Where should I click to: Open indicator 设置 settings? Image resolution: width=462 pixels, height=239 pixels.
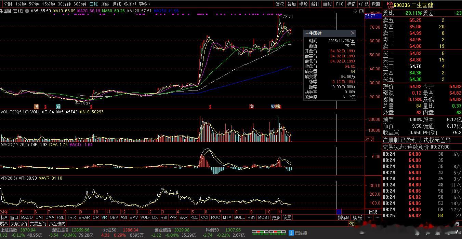point(287,217)
